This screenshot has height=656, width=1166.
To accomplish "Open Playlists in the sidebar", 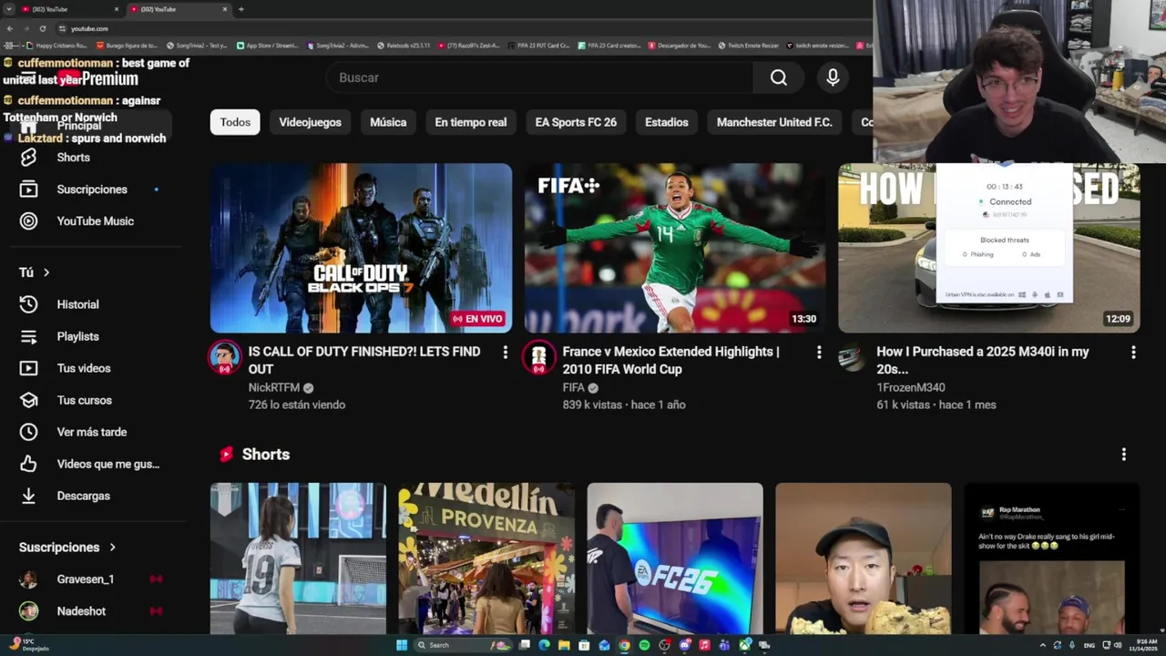I will coord(77,336).
